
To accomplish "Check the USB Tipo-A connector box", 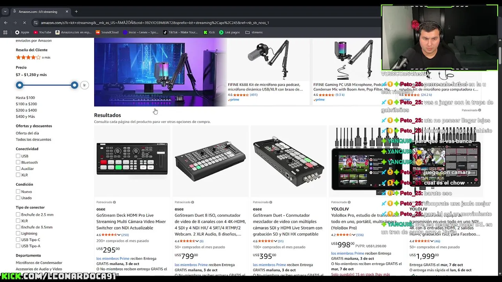I will 18,246.
